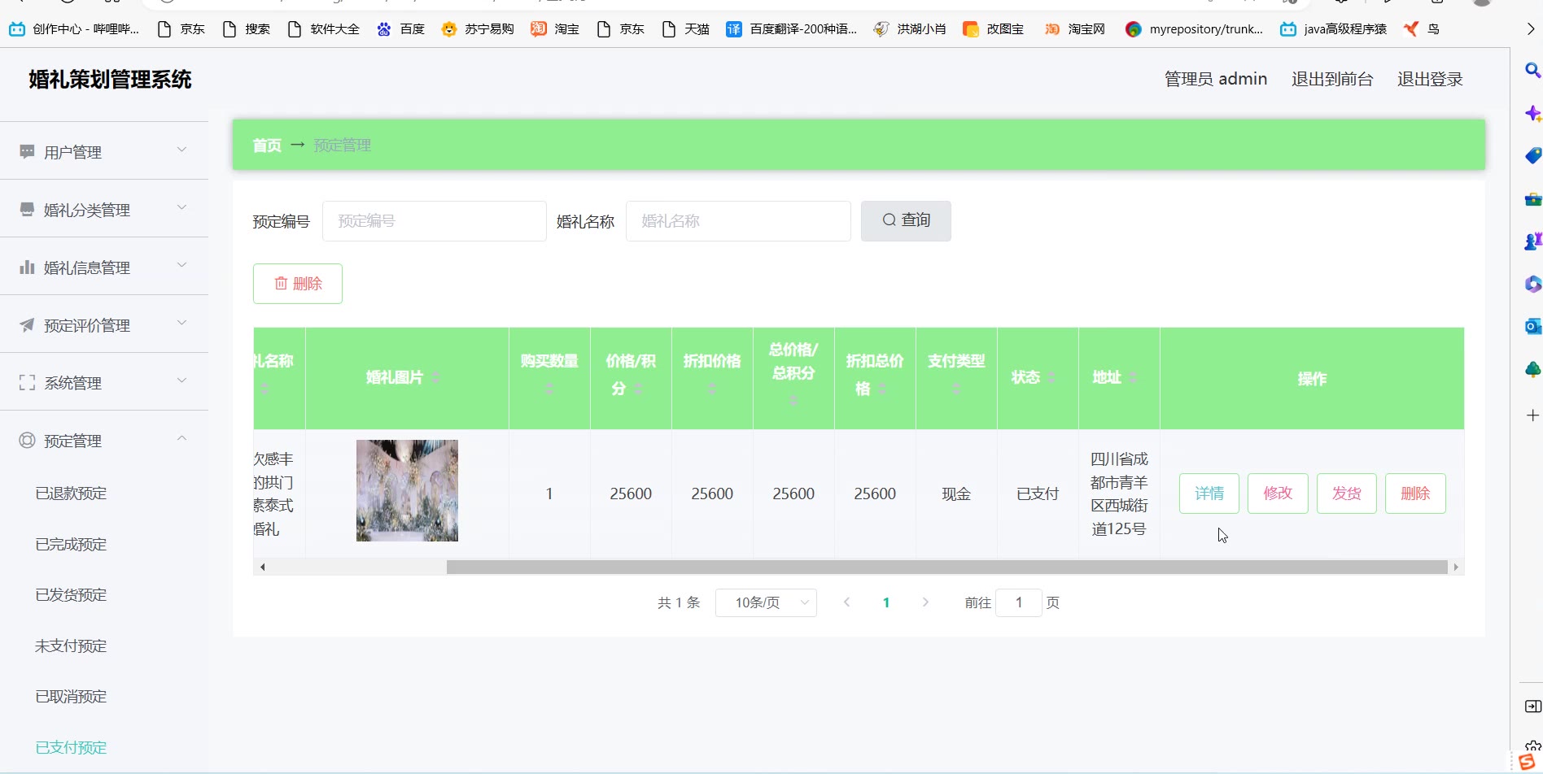The height and width of the screenshot is (774, 1543).
Task: Sort table by 婚礼图片 column
Action: pos(436,377)
